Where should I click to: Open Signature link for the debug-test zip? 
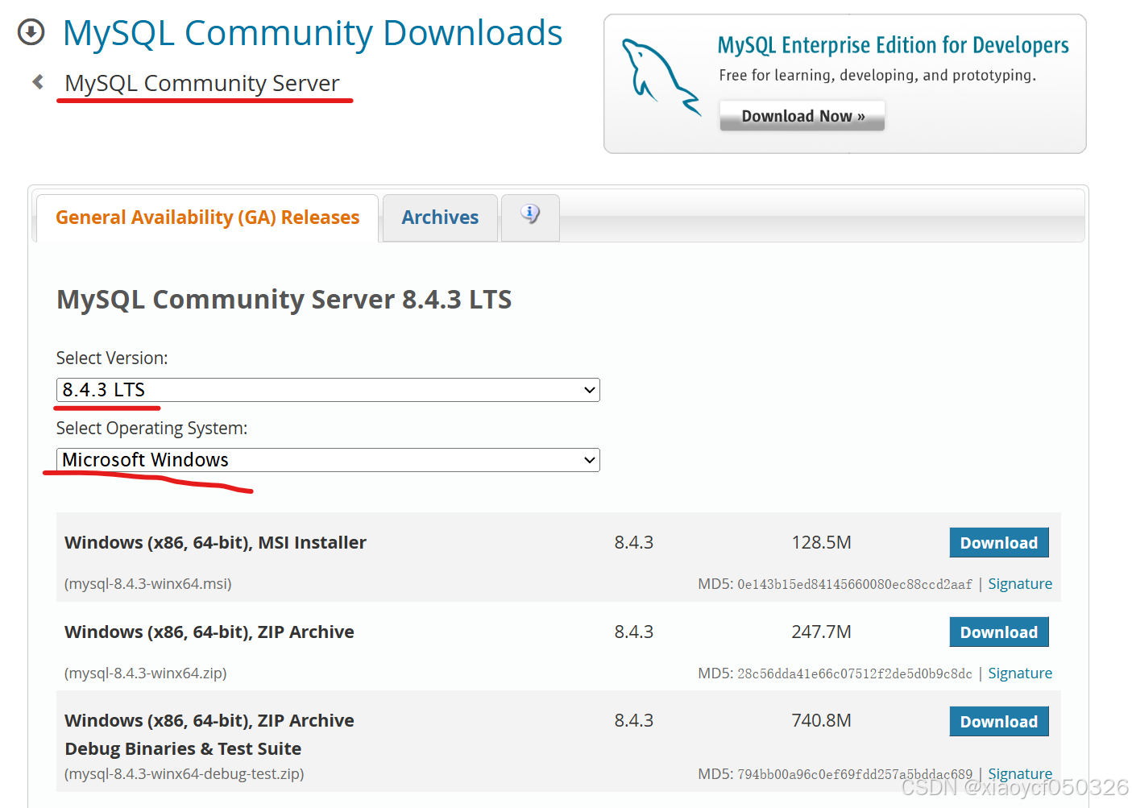click(x=1020, y=774)
